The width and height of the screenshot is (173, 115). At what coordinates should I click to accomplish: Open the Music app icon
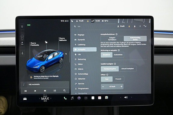tap(72, 98)
